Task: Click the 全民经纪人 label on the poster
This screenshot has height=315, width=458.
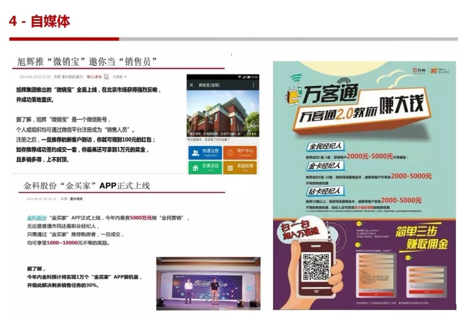Action: pyautogui.click(x=325, y=146)
